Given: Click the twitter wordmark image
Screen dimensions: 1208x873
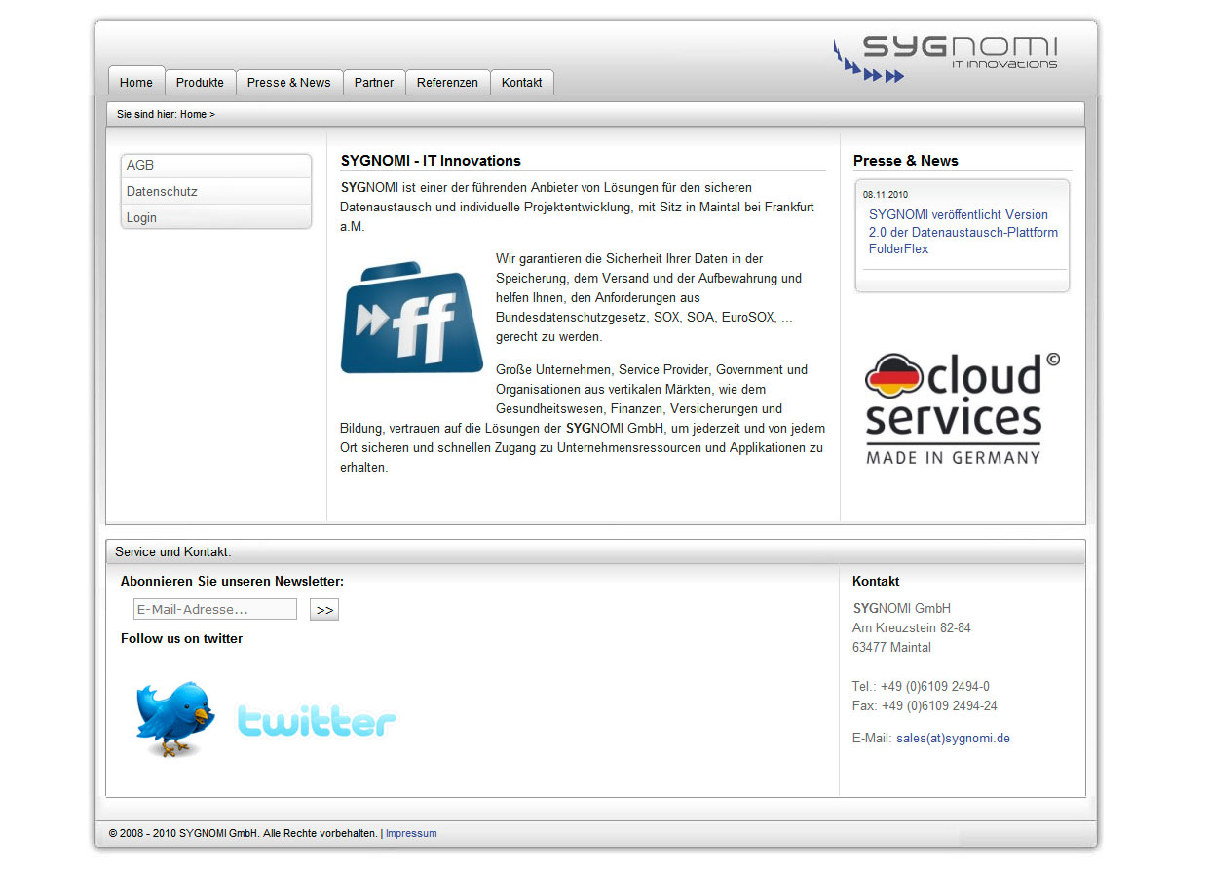Looking at the screenshot, I should [x=317, y=721].
